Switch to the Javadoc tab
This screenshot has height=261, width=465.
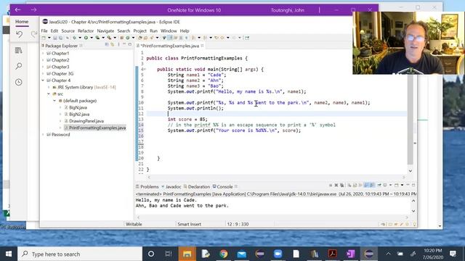pyautogui.click(x=171, y=187)
